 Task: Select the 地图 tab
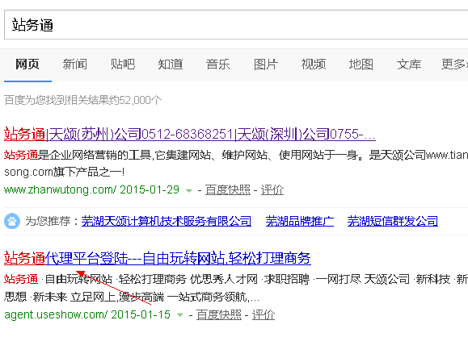point(361,64)
